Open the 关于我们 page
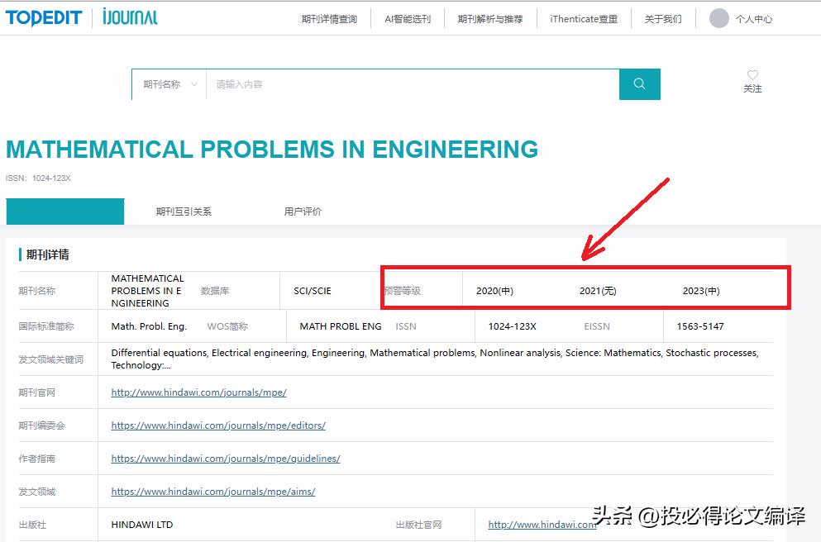 (x=662, y=18)
